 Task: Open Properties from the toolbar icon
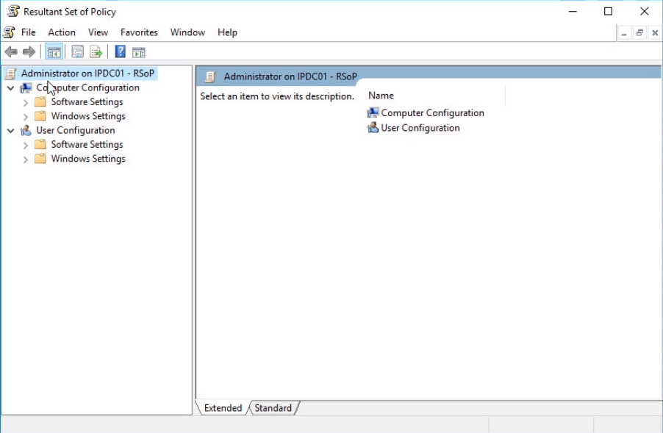tap(77, 51)
